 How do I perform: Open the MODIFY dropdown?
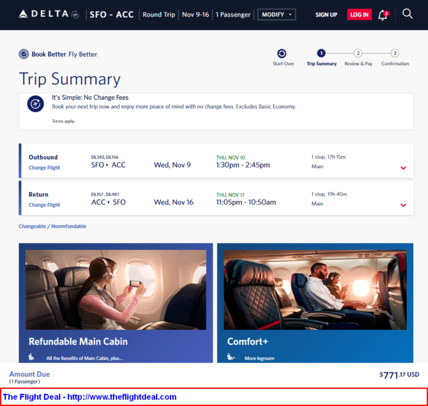point(277,15)
